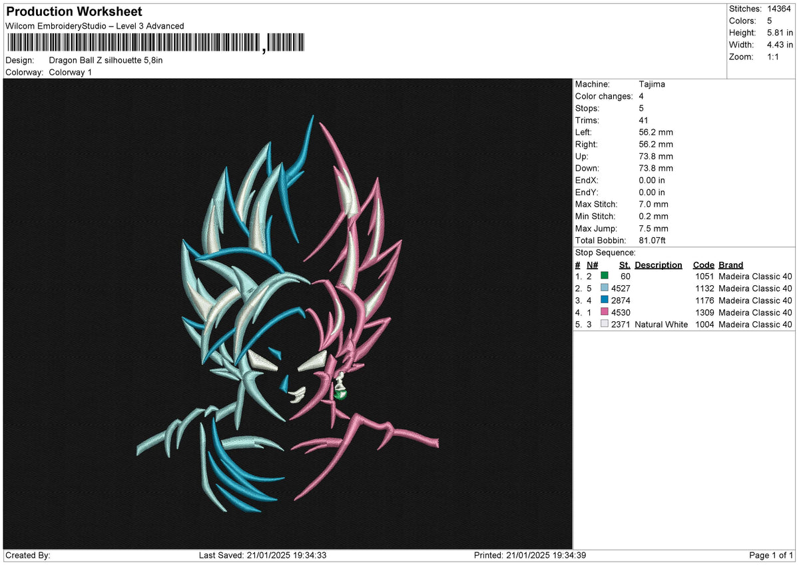Image resolution: width=799 pixels, height=565 pixels.
Task: Click the 'Brand' column header
Action: tap(731, 265)
